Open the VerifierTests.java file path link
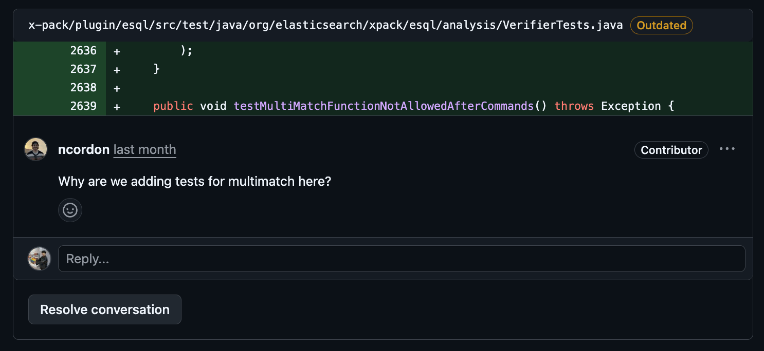Screen dimensions: 764x351 coord(325,25)
